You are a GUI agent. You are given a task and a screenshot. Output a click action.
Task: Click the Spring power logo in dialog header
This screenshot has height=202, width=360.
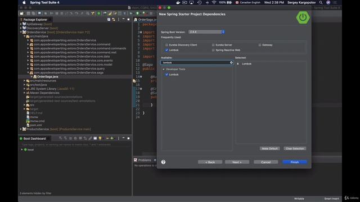click(x=303, y=17)
